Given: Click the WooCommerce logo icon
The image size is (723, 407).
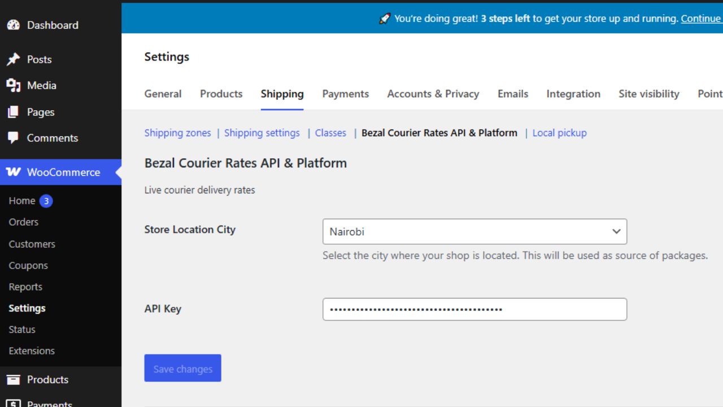Looking at the screenshot, I should point(13,172).
